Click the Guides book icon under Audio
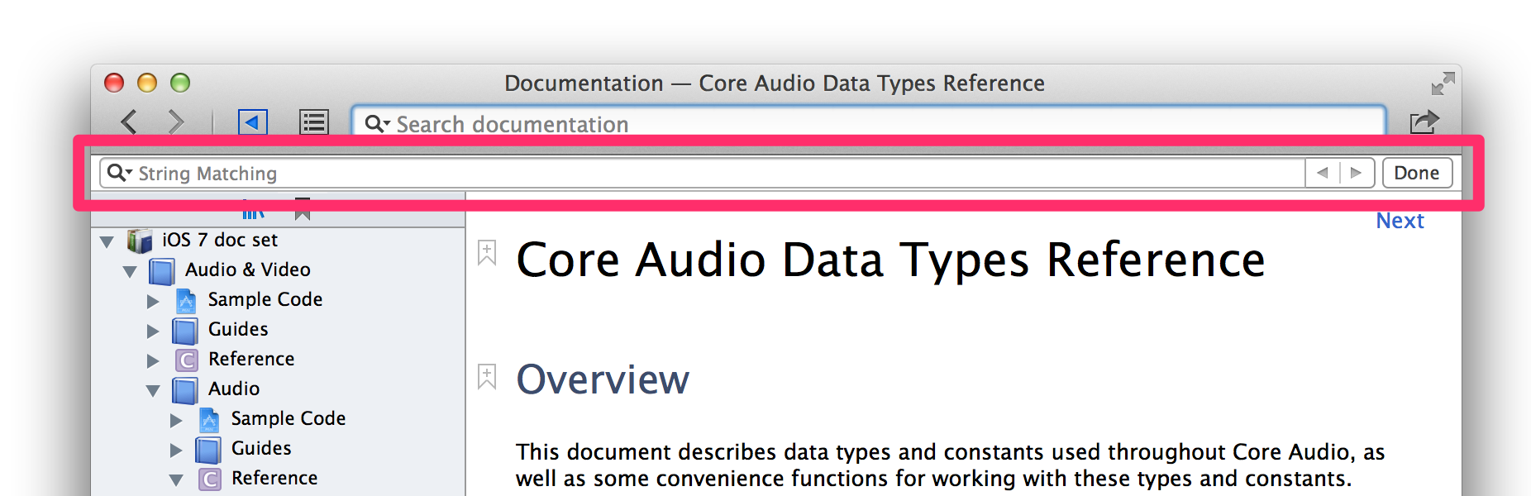Screen dimensions: 1531x496 208,450
